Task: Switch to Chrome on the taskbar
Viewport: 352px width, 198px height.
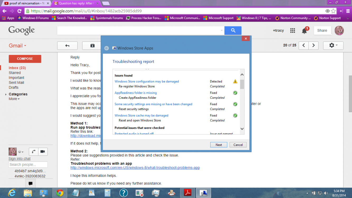Action: click(60, 193)
